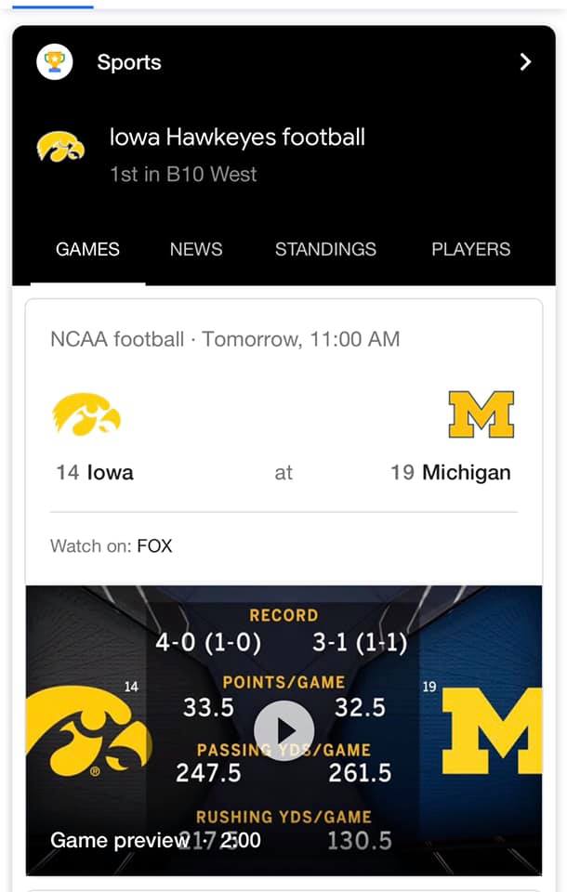
Task: Play the game preview video
Action: coord(283,730)
